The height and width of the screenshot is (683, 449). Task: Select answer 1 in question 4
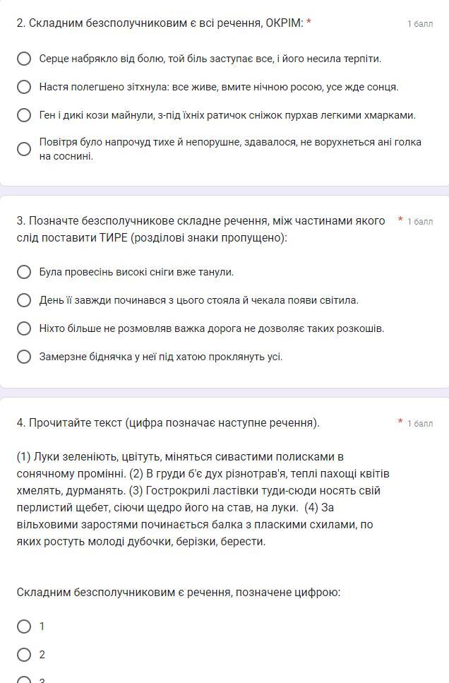[24, 626]
